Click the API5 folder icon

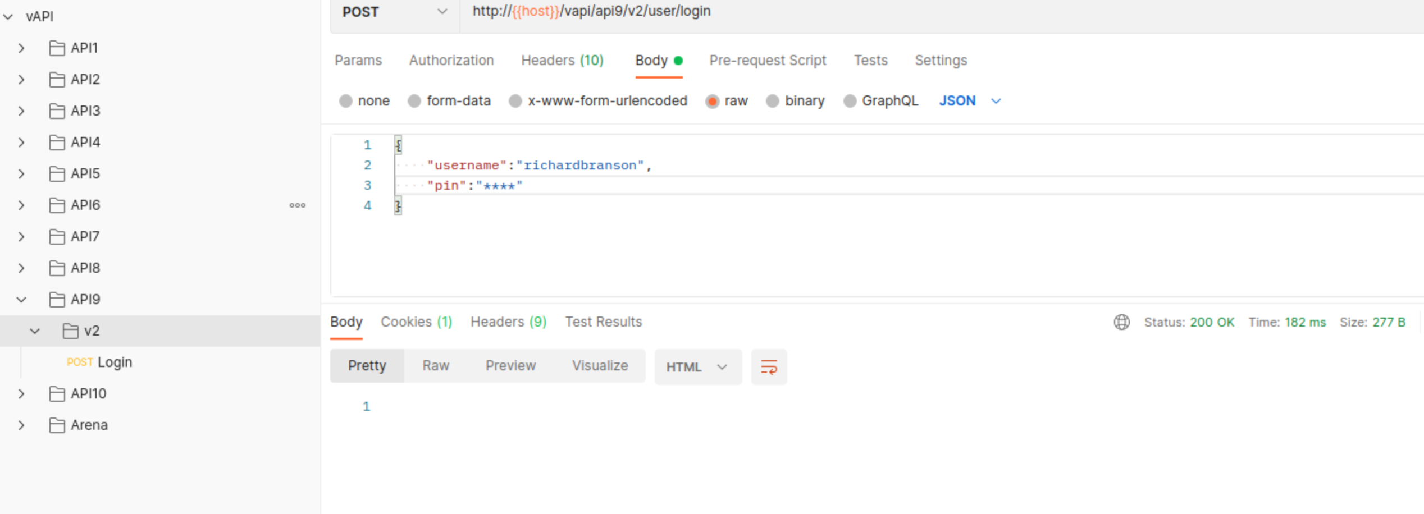click(57, 174)
